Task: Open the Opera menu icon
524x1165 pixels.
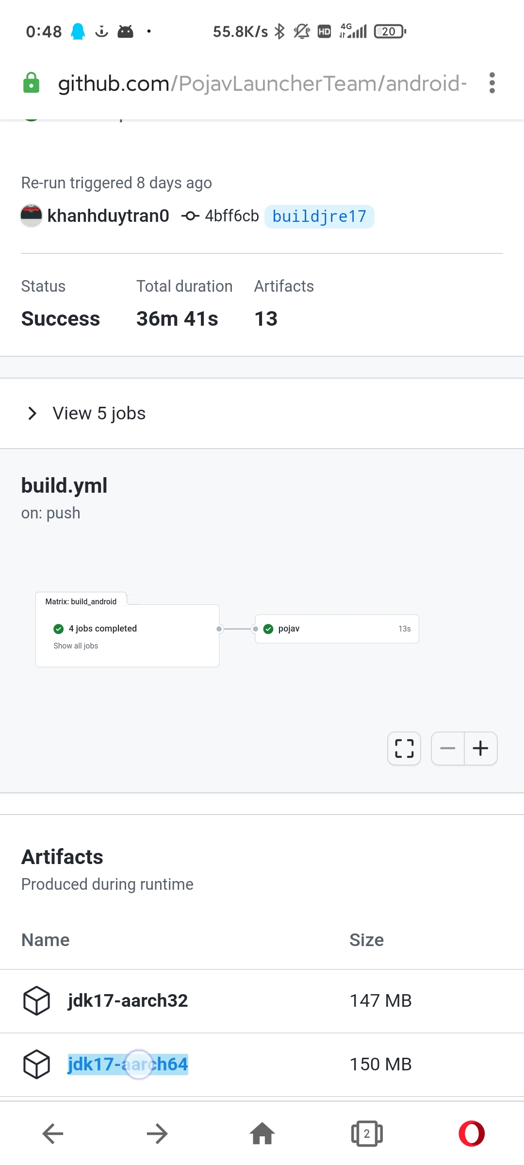Action: (x=471, y=1133)
